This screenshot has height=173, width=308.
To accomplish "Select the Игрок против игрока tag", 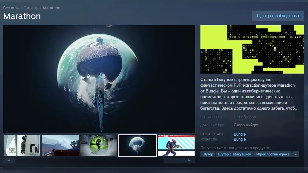I will coord(273,154).
